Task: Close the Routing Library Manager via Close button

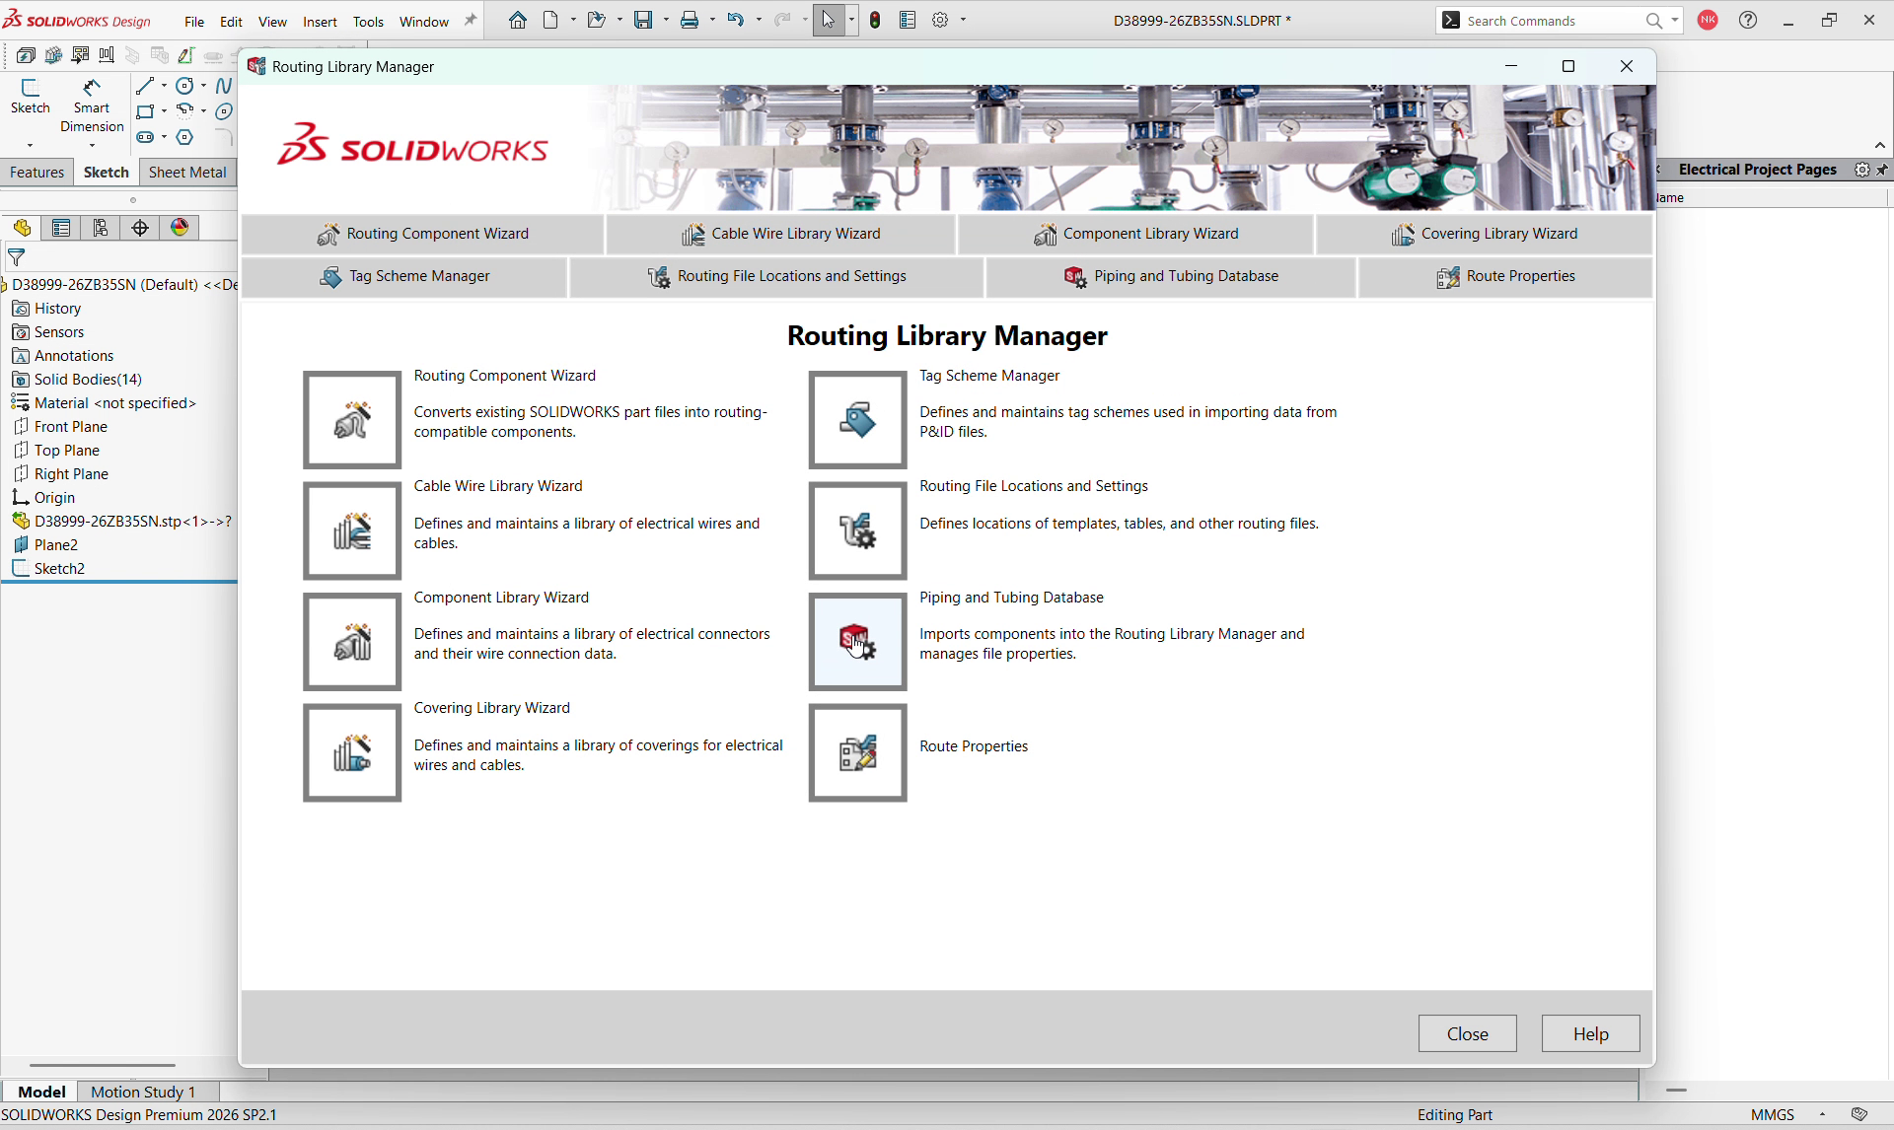Action: click(1467, 1033)
